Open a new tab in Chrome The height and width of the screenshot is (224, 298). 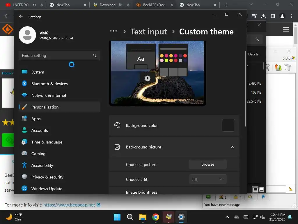pos(226,5)
